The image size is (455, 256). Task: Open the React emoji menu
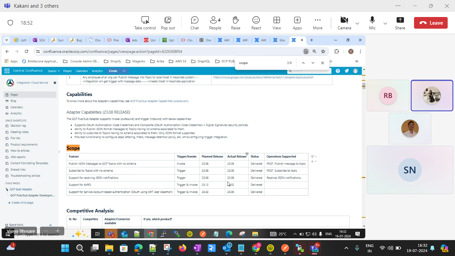pyautogui.click(x=256, y=23)
